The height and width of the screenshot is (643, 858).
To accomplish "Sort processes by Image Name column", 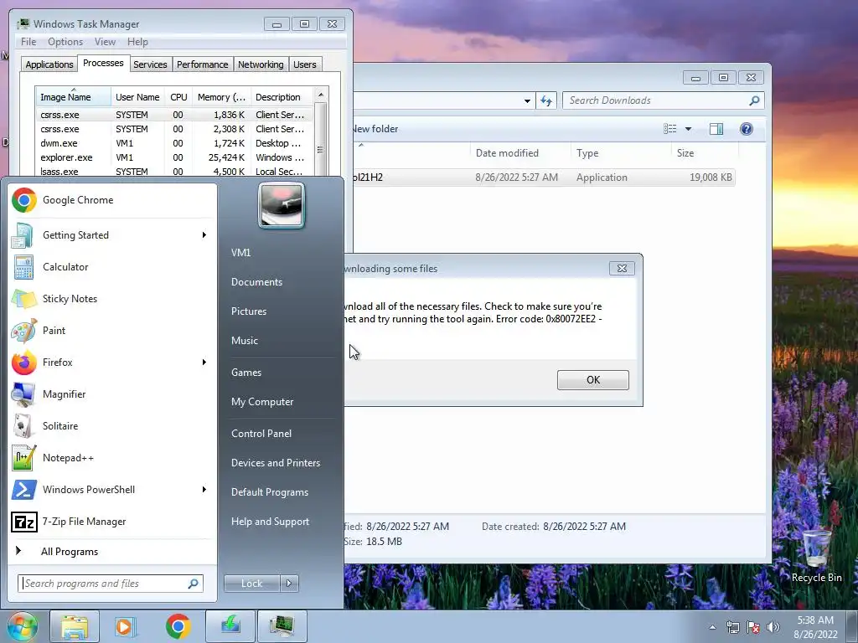I will [x=74, y=97].
